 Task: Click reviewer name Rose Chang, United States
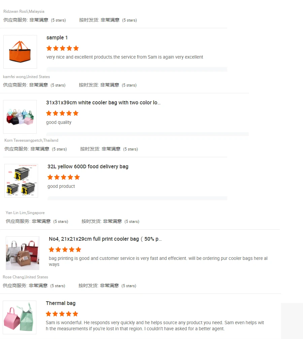point(25,277)
